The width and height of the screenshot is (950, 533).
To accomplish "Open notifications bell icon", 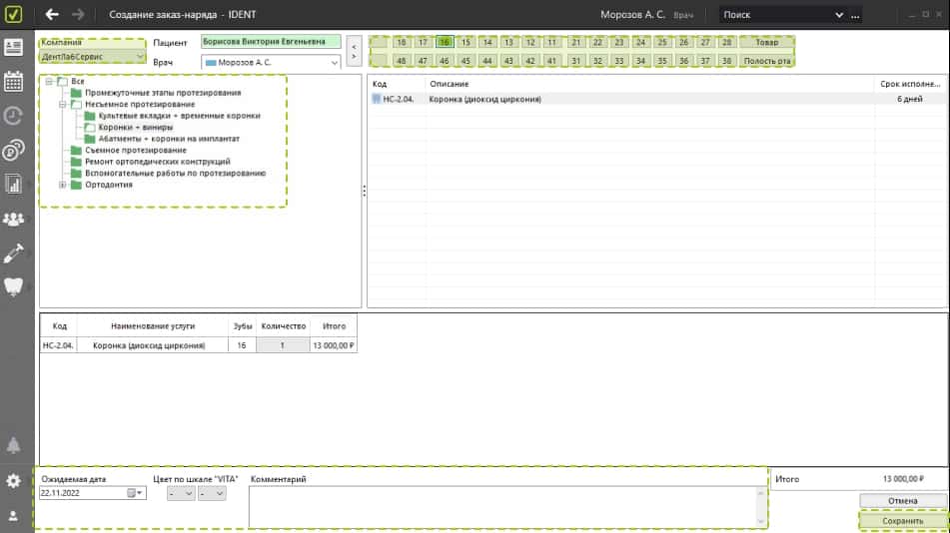I will [x=14, y=445].
